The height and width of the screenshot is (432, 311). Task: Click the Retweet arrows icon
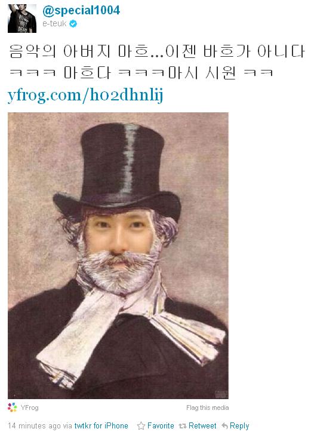click(x=183, y=426)
